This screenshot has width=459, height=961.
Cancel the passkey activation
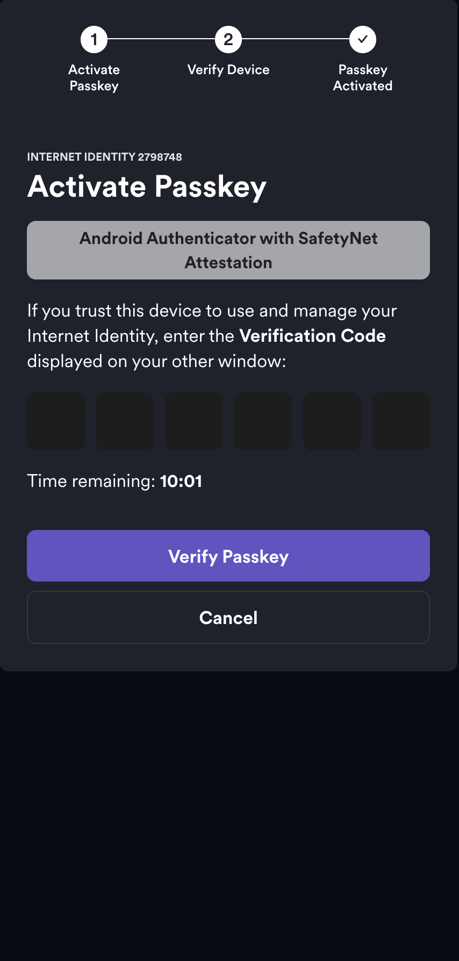click(228, 617)
